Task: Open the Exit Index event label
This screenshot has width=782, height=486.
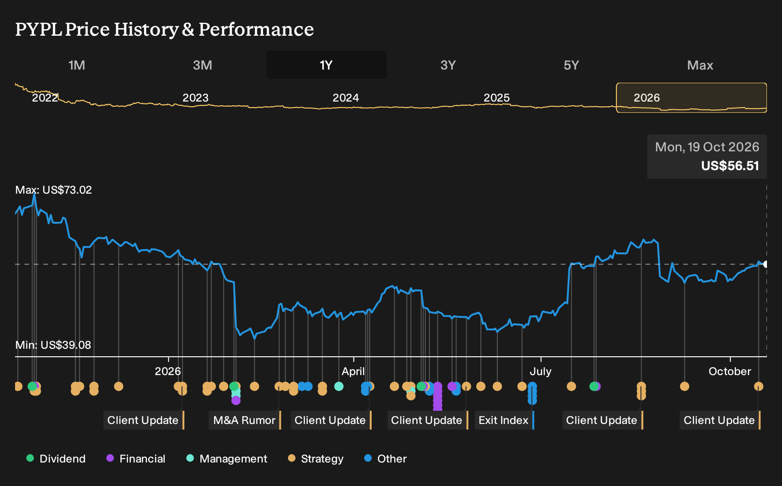Action: (504, 420)
